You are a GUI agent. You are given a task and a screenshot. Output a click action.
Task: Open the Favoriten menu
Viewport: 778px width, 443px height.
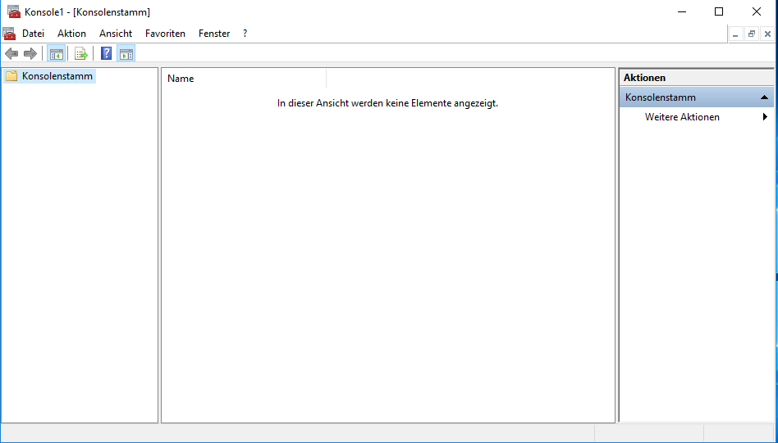point(165,34)
